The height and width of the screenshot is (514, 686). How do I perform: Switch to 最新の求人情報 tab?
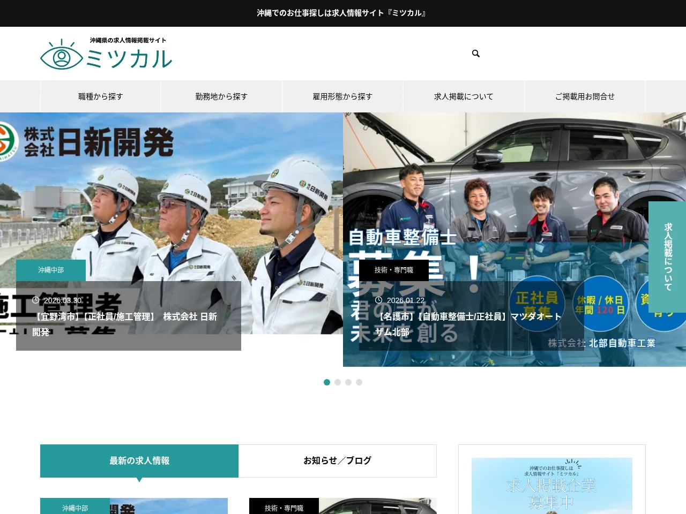139,460
